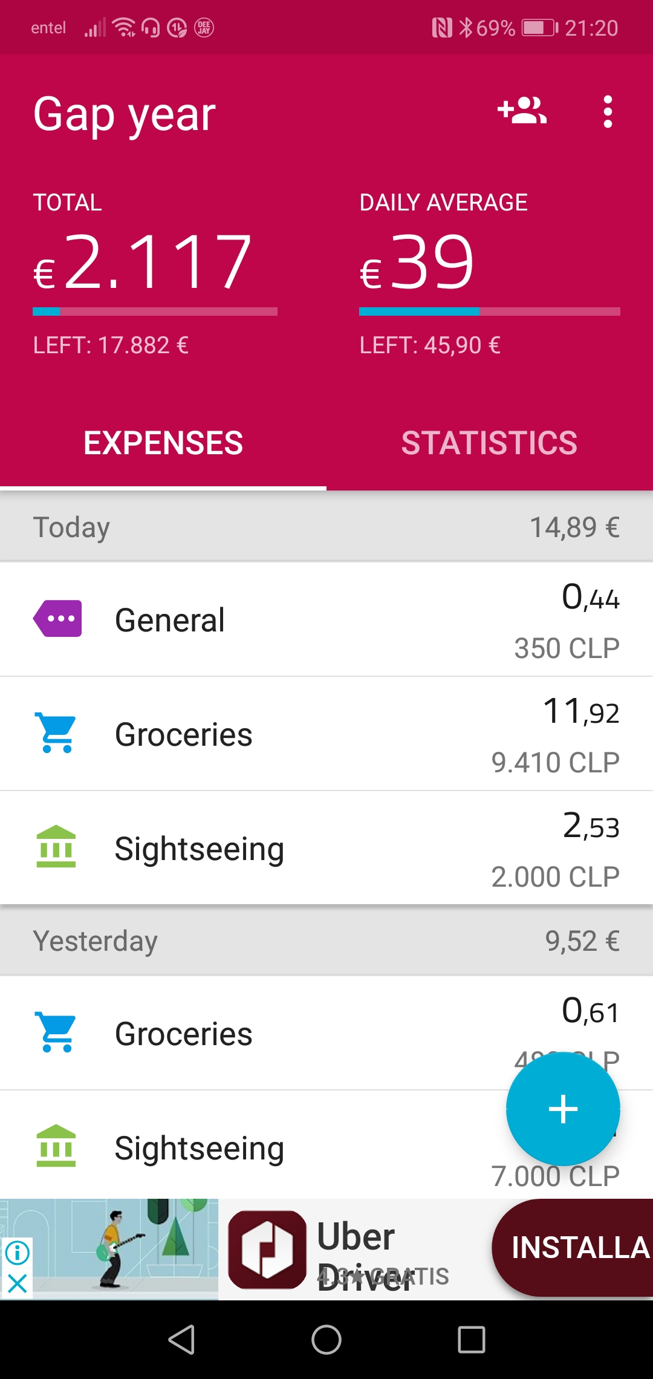Tap the blue add expense button
This screenshot has width=653, height=1379.
[x=563, y=1109]
